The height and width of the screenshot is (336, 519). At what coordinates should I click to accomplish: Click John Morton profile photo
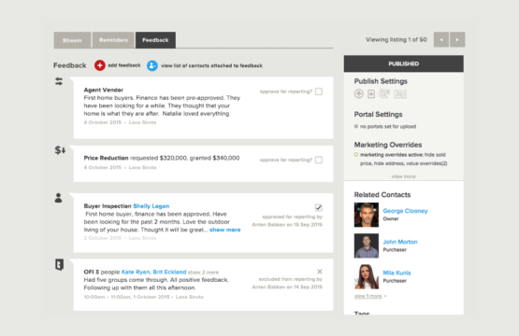coord(367,245)
